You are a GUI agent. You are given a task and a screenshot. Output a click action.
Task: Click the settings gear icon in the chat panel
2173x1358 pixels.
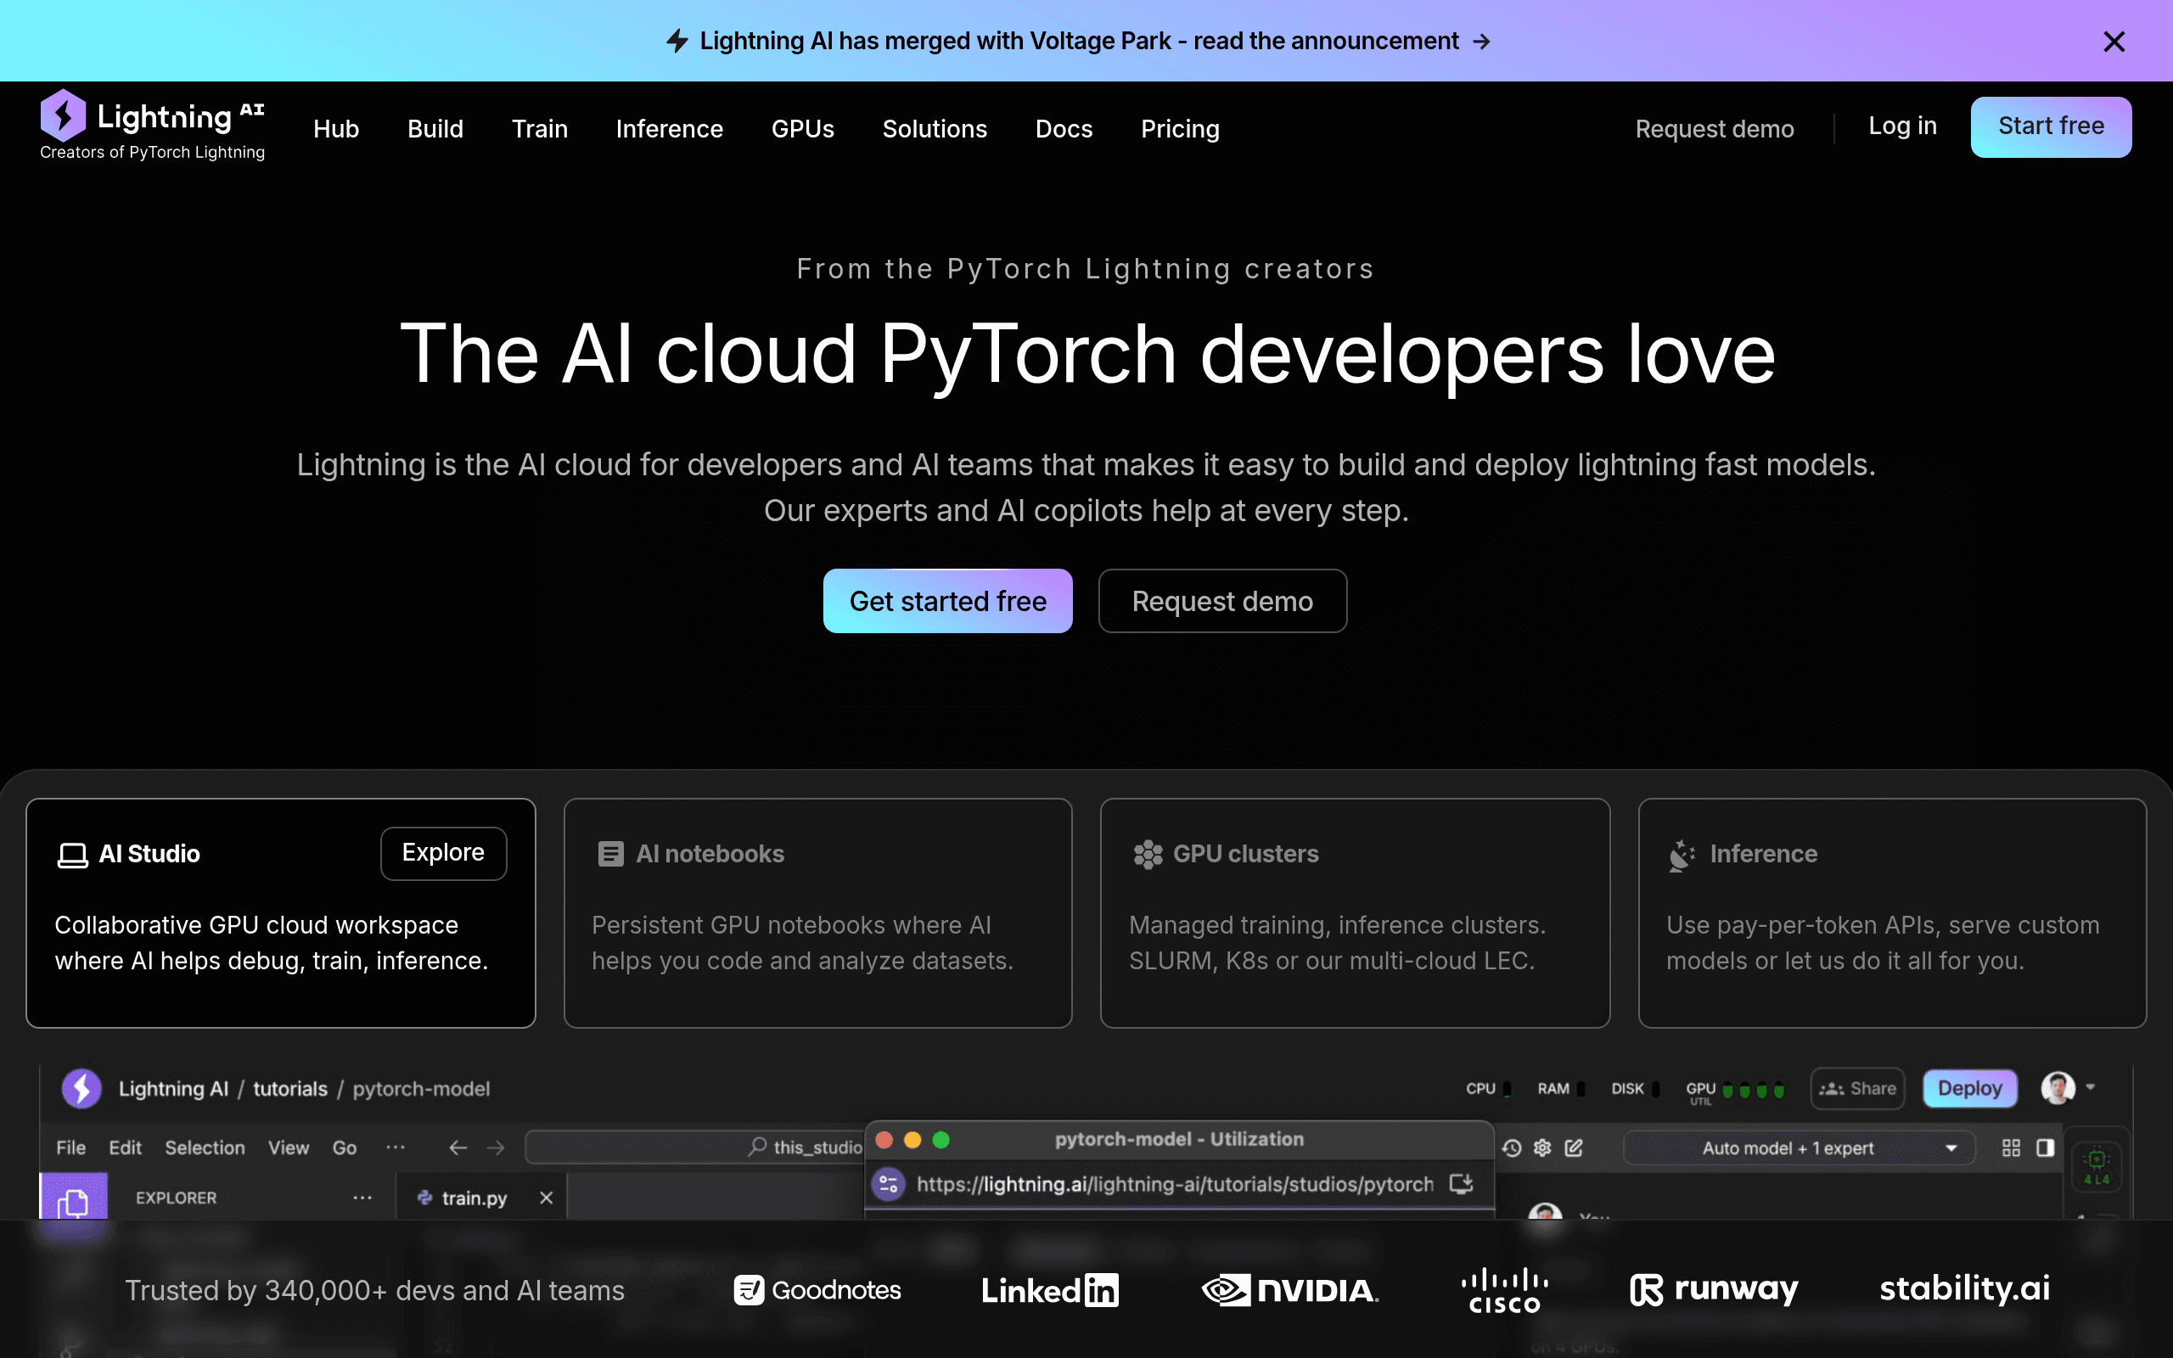(x=1542, y=1148)
